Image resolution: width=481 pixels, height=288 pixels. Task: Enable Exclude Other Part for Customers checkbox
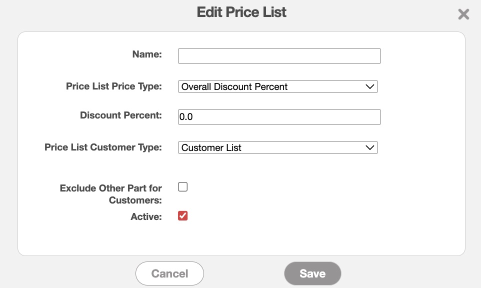(x=183, y=187)
